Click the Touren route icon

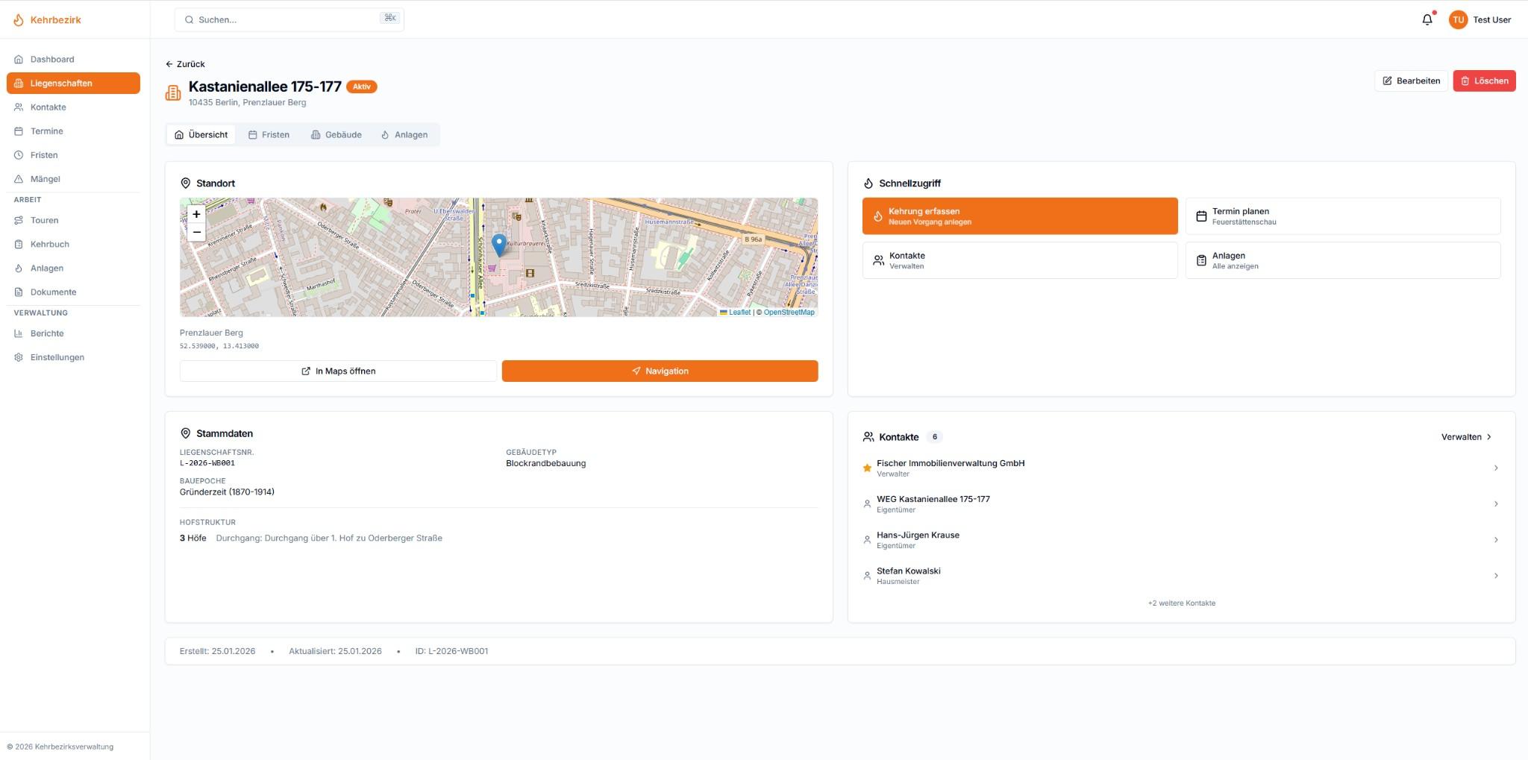(19, 220)
